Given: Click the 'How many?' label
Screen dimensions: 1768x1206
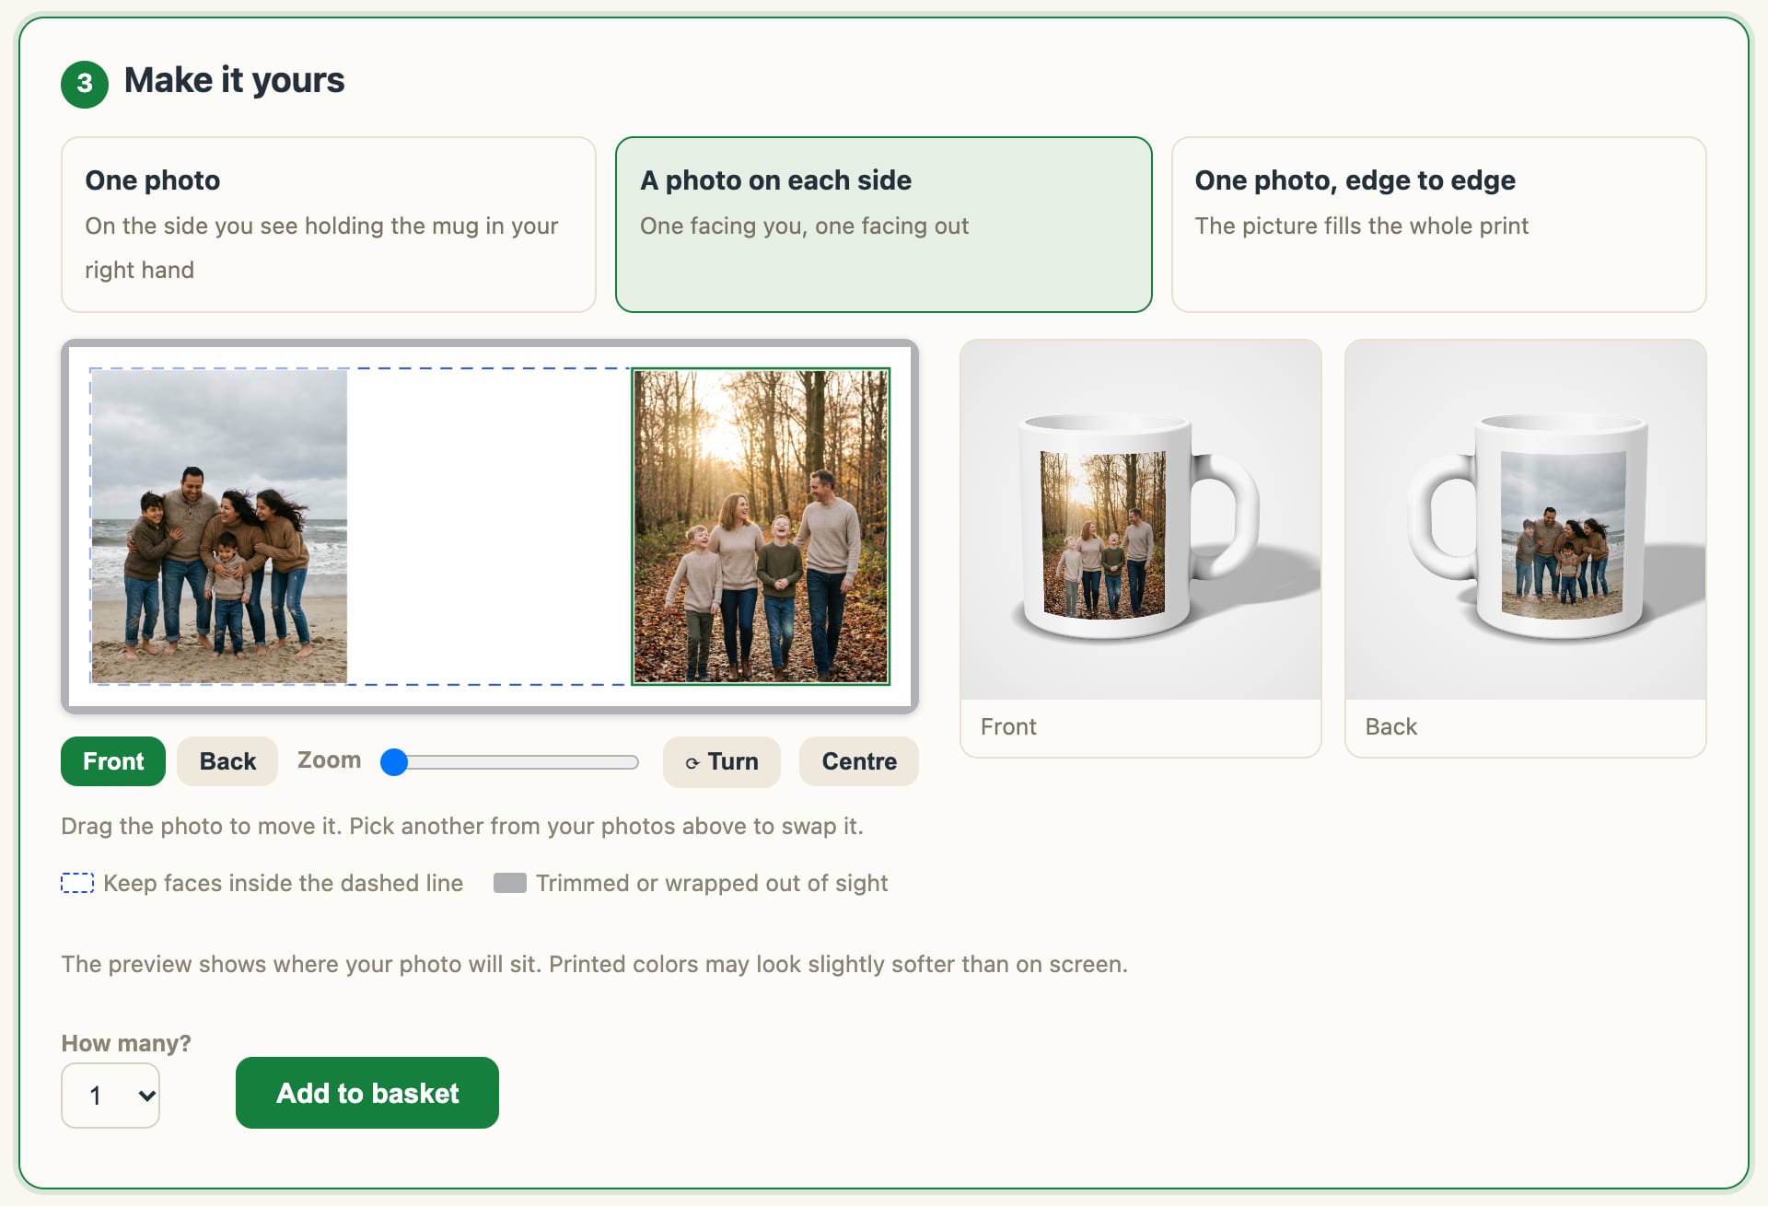Looking at the screenshot, I should 126,1043.
